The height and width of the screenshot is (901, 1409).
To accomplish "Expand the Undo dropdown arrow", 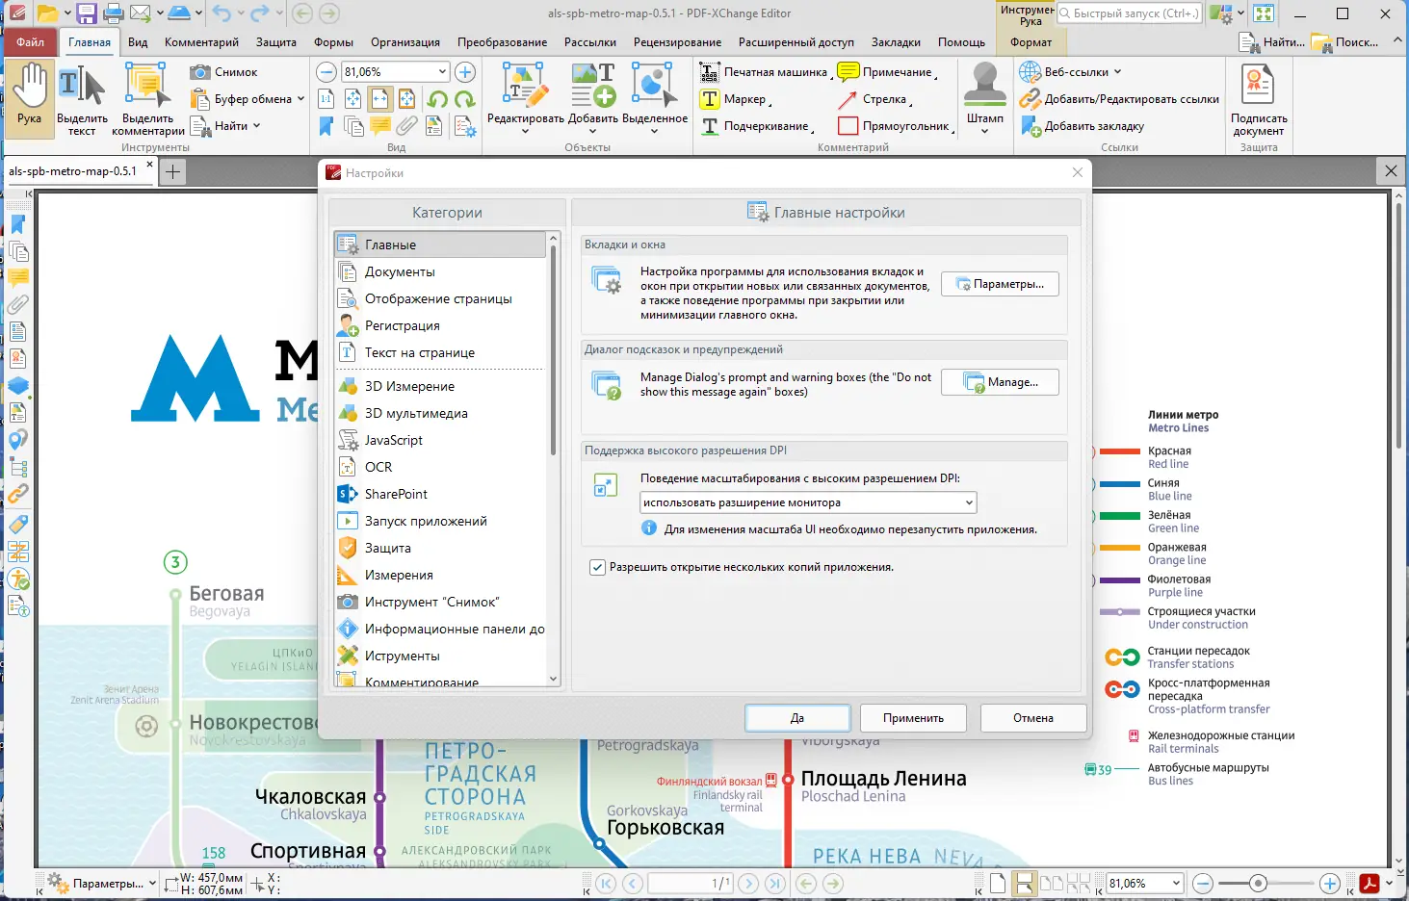I will point(239,13).
